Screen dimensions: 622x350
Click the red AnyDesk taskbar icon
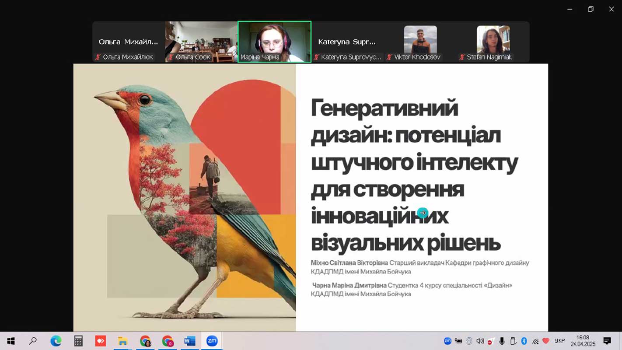click(x=101, y=341)
